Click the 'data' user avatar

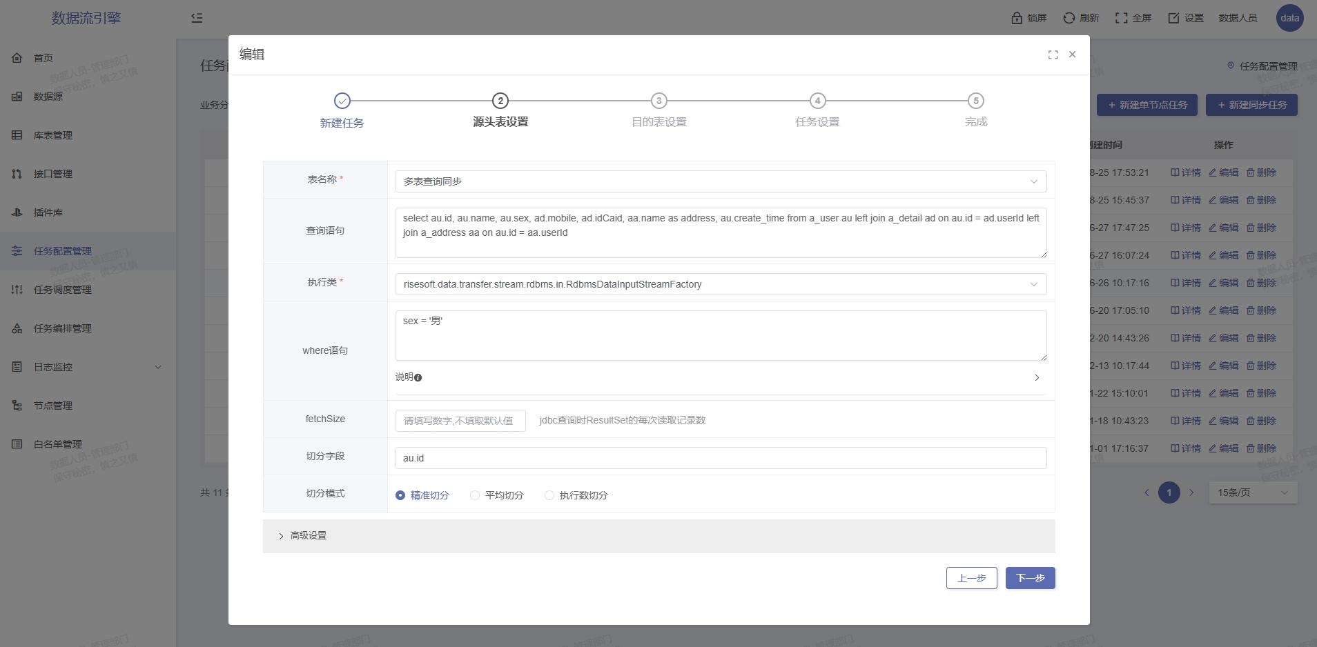tap(1289, 18)
